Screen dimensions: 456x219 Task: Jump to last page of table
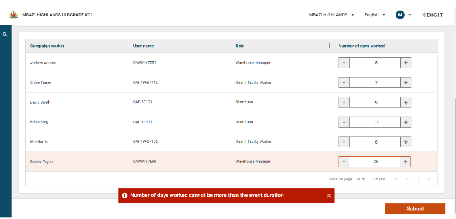point(429,179)
